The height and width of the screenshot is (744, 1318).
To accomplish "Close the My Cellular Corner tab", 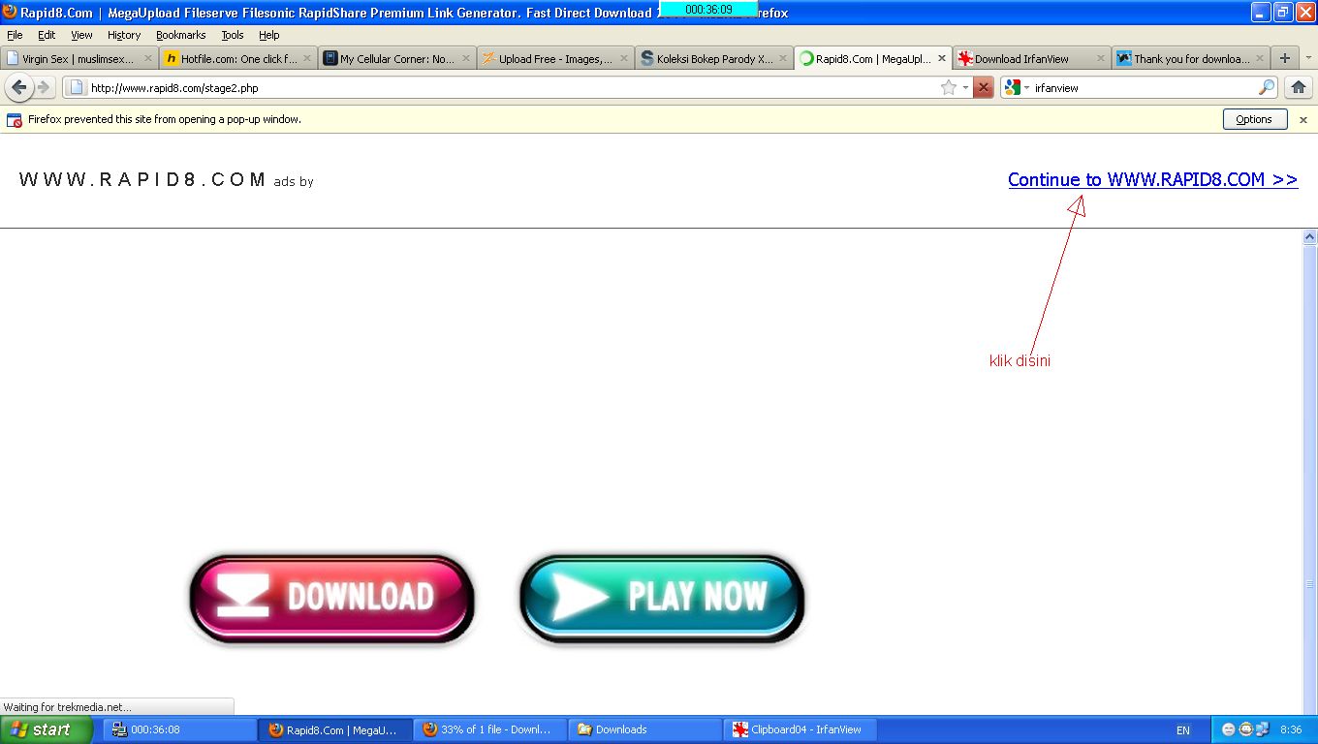I will tap(466, 58).
